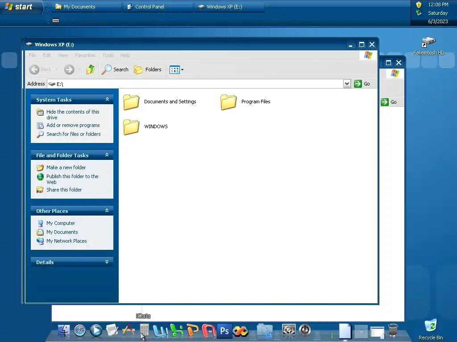
Task: Open the Recycle Bin desktop icon
Action: [x=431, y=329]
